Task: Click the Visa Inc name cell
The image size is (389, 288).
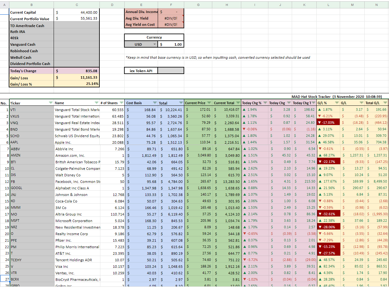Action: [77, 266]
